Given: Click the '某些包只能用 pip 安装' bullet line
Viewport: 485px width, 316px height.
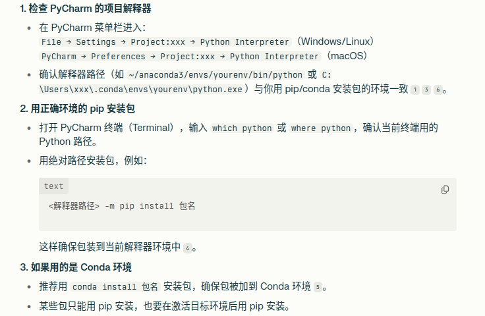Looking at the screenshot, I should pos(165,306).
